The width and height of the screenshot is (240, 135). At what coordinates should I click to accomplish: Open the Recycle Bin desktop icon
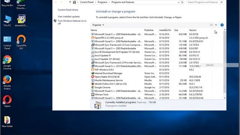pos(7,3)
